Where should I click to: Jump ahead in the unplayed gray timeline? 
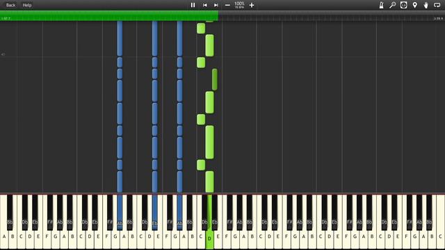(x=332, y=15)
